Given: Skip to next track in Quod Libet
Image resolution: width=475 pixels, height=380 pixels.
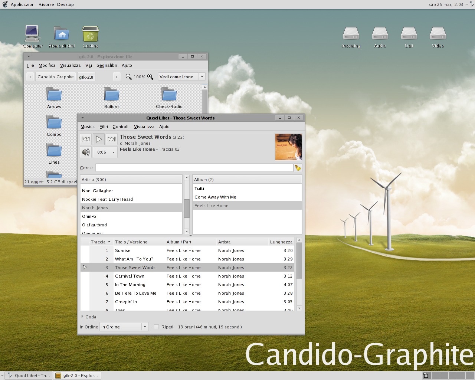Looking at the screenshot, I should (112, 139).
